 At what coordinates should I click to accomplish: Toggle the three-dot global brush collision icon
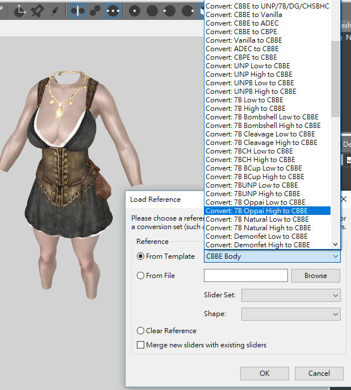tap(113, 11)
